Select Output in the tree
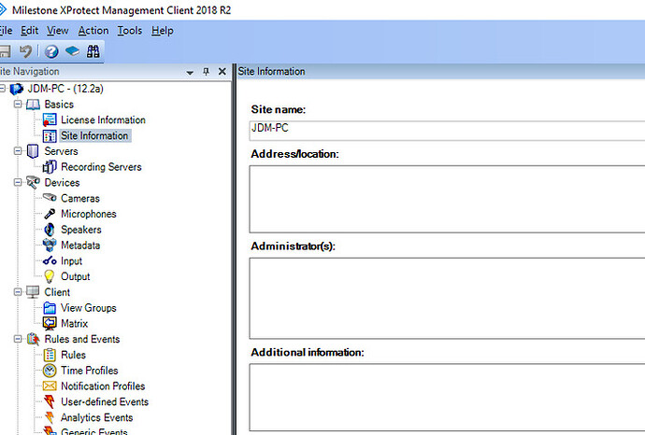This screenshot has width=645, height=435. (x=76, y=277)
